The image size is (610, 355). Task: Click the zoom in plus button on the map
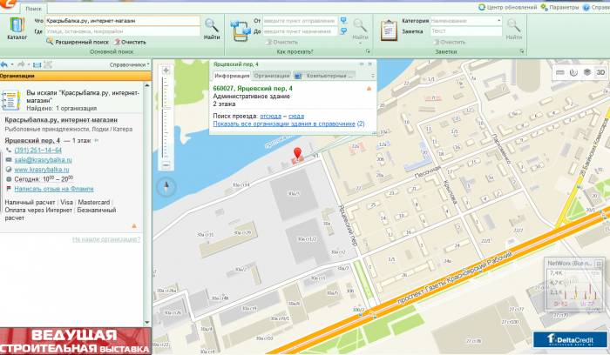click(x=166, y=70)
